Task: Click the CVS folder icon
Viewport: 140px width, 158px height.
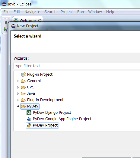Action: pyautogui.click(x=23, y=87)
